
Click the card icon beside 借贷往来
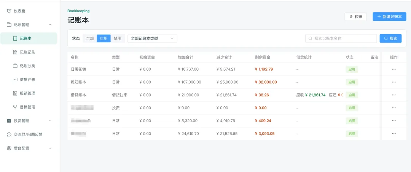coord(15,79)
